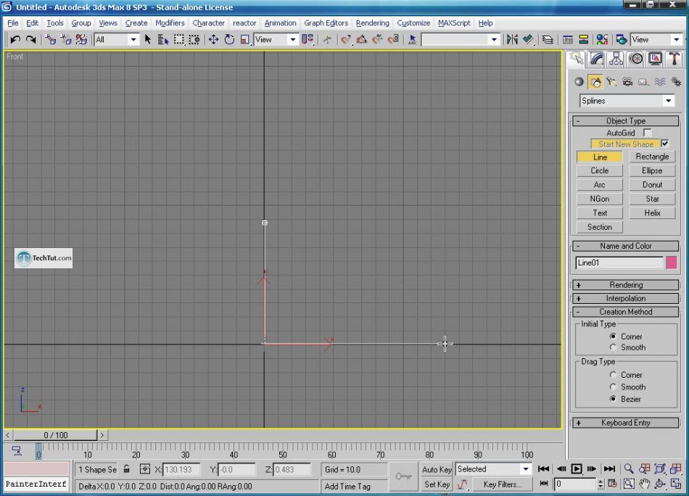Click the Redo arrow icon
Image resolution: width=689 pixels, height=496 pixels.
(x=30, y=40)
